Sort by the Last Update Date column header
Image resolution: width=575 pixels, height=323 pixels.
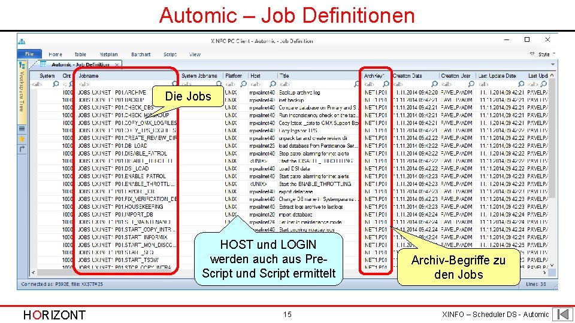pyautogui.click(x=501, y=76)
